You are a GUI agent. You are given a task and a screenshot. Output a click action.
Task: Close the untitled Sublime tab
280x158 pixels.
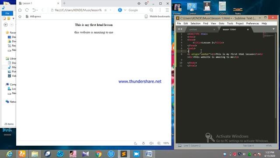(214, 29)
